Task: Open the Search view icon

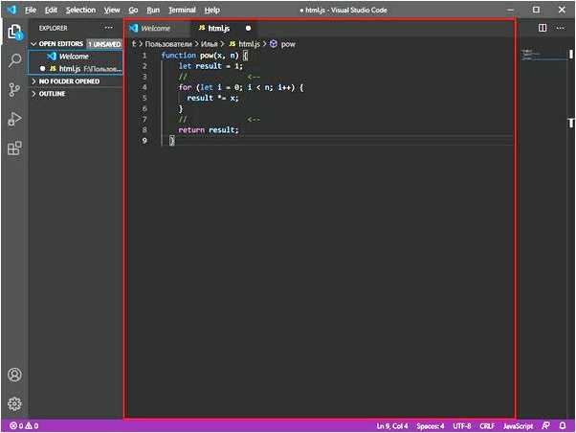Action: click(x=14, y=60)
